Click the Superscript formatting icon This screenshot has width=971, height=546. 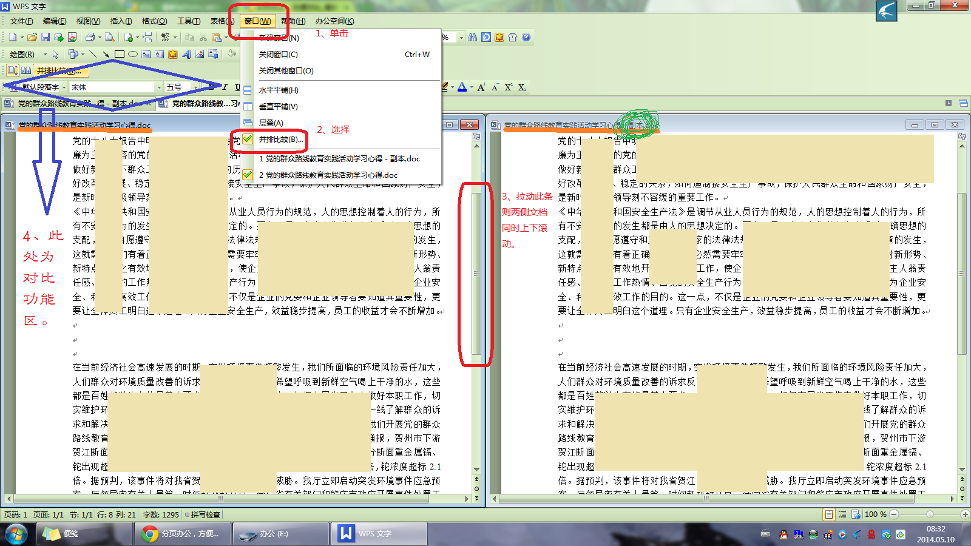pos(509,87)
